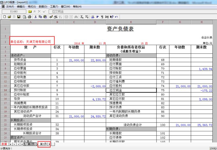Select column E header
Image resolution: width=217 pixels, height=150 pixels.
click(131, 22)
